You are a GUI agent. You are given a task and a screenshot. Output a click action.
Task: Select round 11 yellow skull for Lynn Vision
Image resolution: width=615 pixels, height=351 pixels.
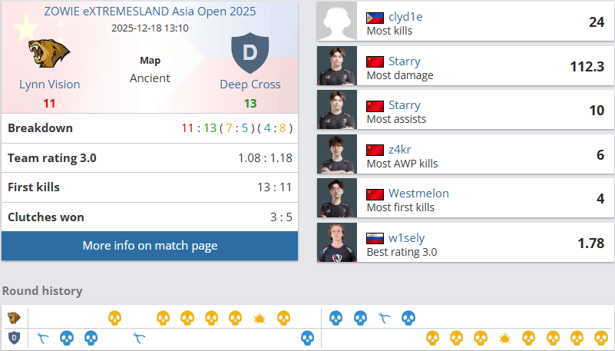pos(283,318)
